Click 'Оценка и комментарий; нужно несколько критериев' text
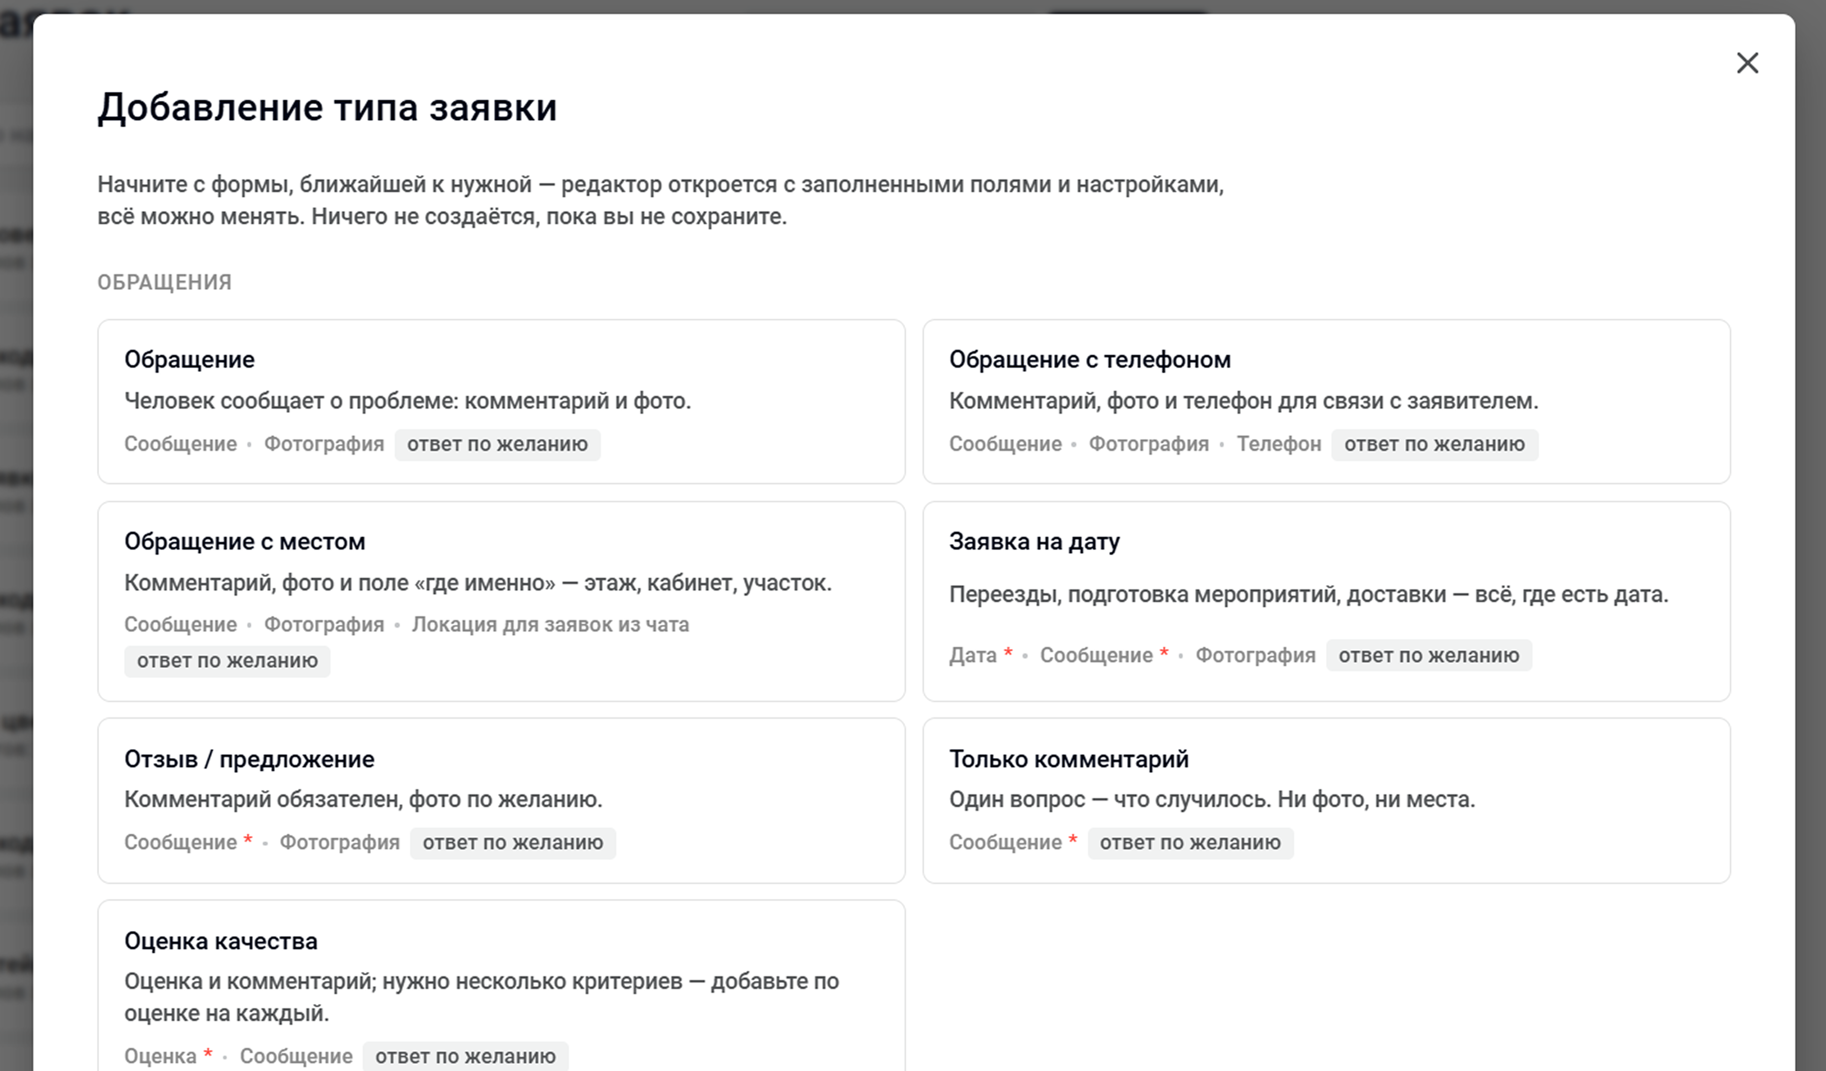 482,997
